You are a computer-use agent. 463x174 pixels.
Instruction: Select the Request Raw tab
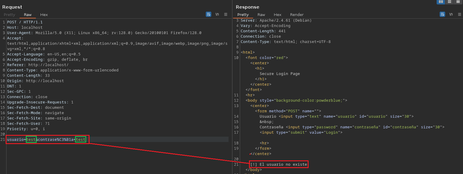pos(28,15)
